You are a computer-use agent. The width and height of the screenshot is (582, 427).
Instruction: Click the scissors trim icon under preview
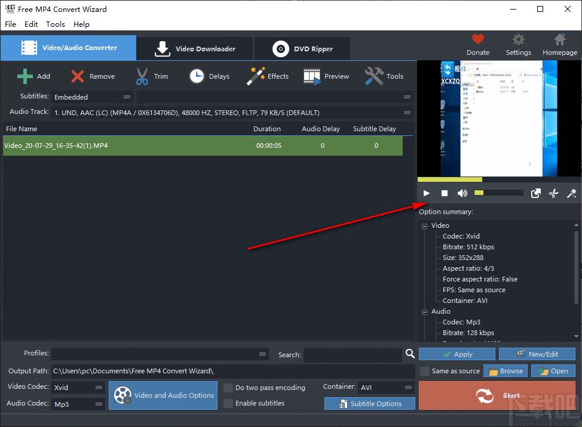click(553, 193)
